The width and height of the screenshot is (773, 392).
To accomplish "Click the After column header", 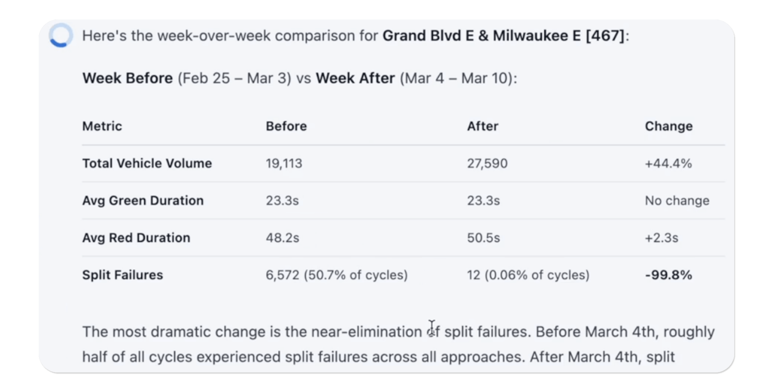I will coord(483,126).
